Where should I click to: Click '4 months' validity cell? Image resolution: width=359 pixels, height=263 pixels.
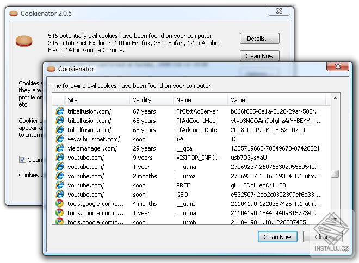145,204
